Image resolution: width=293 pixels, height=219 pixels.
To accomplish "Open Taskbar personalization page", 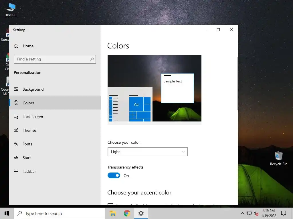I will tap(55, 171).
